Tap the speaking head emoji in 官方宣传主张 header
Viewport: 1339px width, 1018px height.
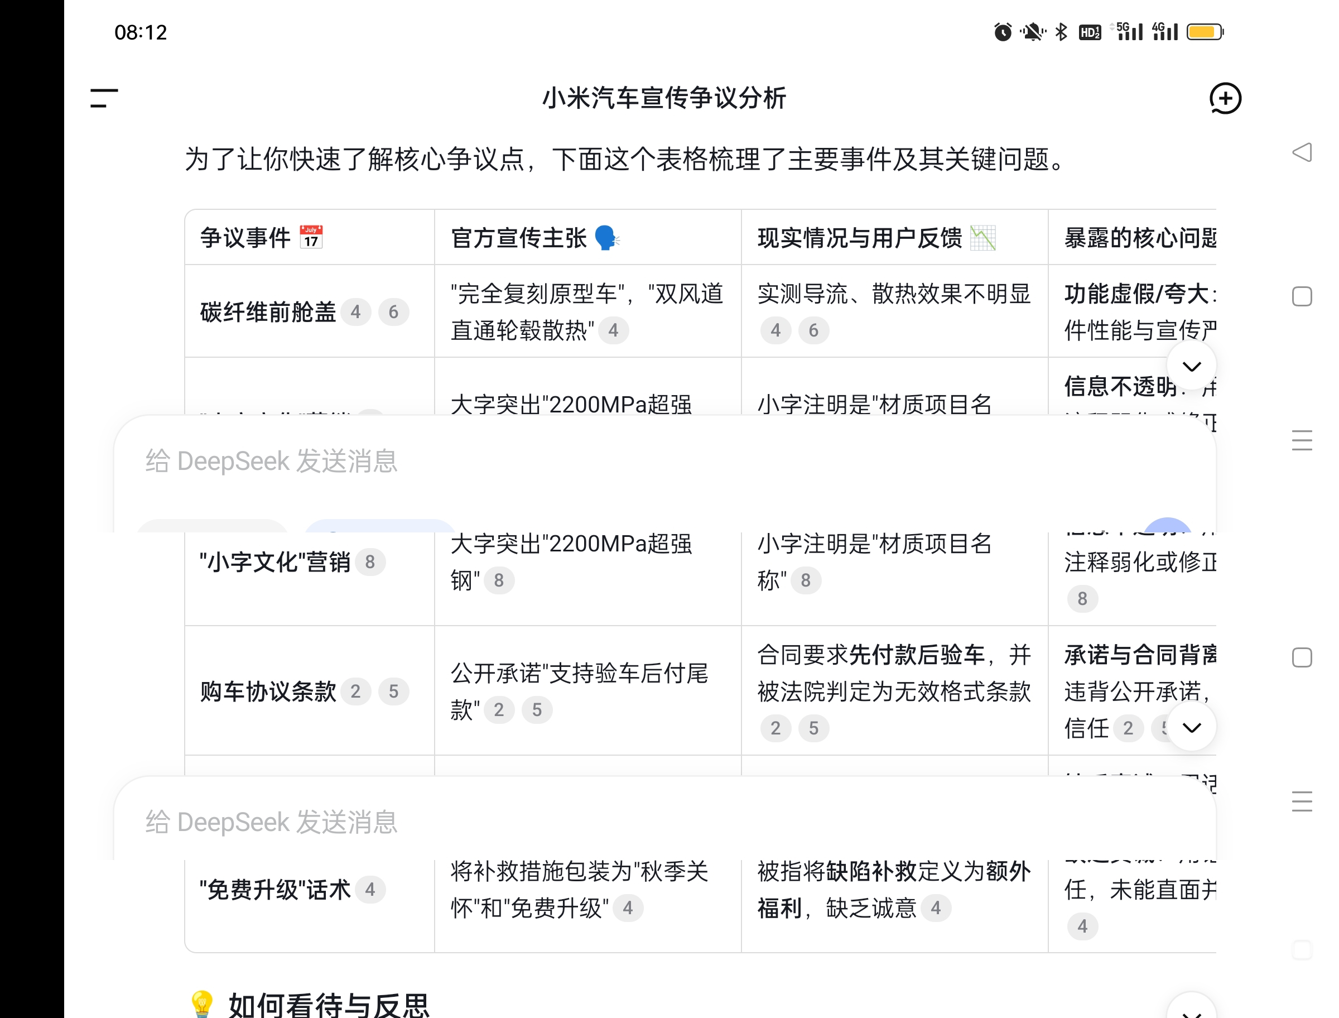coord(606,238)
